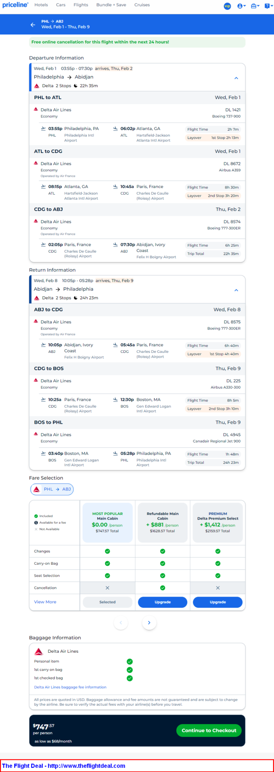Open the trips briefcase icon menu
This screenshot has height=772, width=274.
click(x=255, y=6)
